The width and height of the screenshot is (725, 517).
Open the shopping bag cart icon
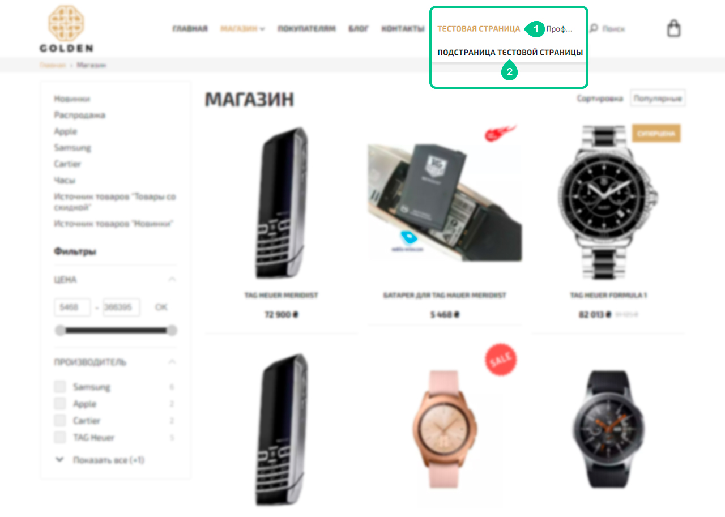[x=673, y=28]
